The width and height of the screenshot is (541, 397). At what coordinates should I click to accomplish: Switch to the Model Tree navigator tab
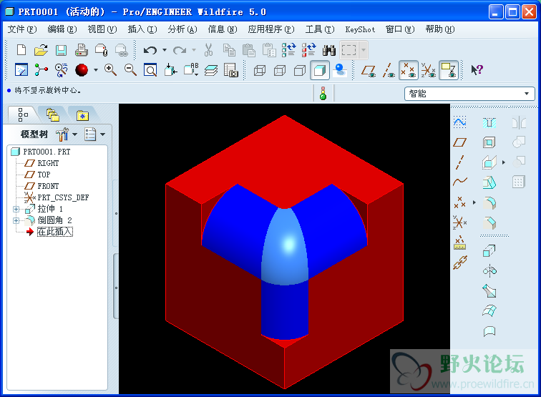[23, 114]
